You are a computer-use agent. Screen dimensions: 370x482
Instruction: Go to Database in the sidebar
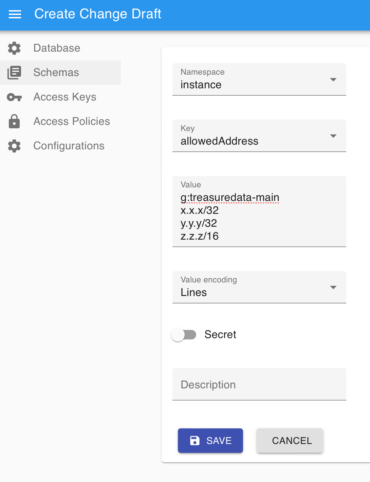click(x=57, y=48)
